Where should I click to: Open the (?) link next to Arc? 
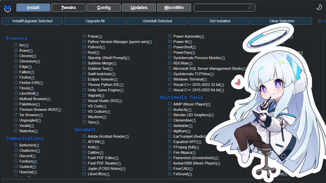[x=27, y=45]
